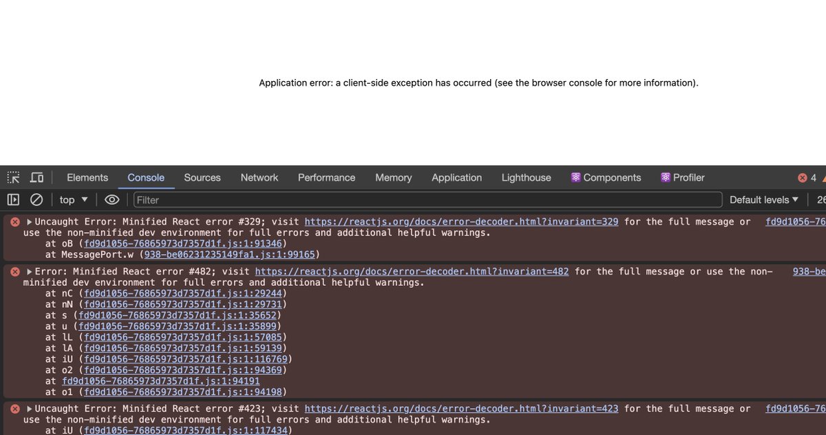
Task: Click the error icon beside error #423
Action: (x=15, y=409)
